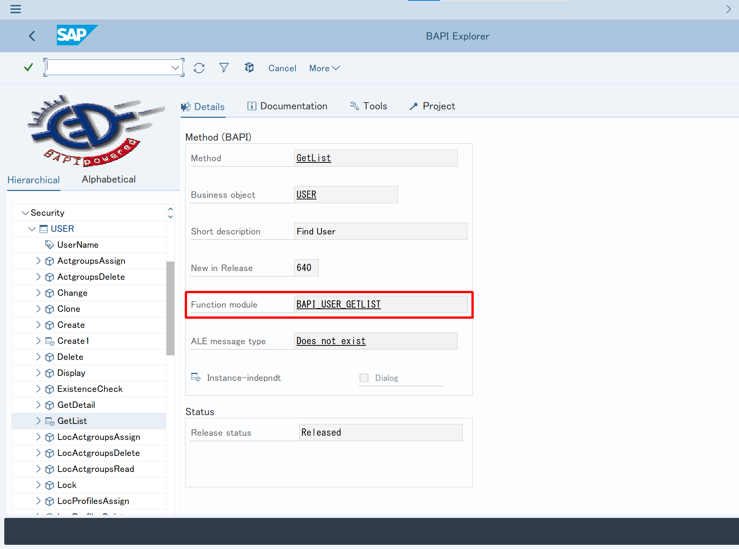The height and width of the screenshot is (549, 739).
Task: Click the right chevron at top corner
Action: click(x=728, y=9)
